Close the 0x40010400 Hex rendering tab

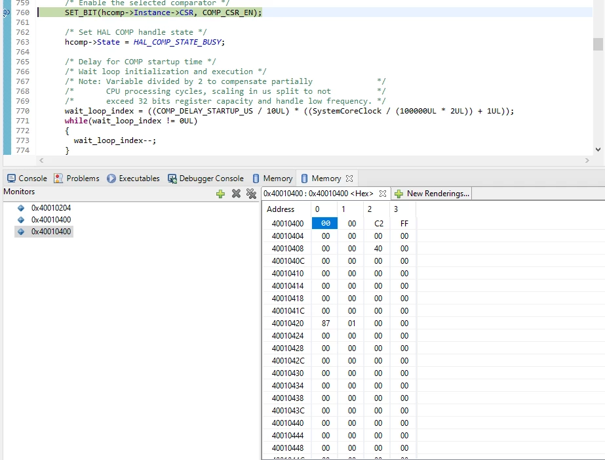pos(383,194)
